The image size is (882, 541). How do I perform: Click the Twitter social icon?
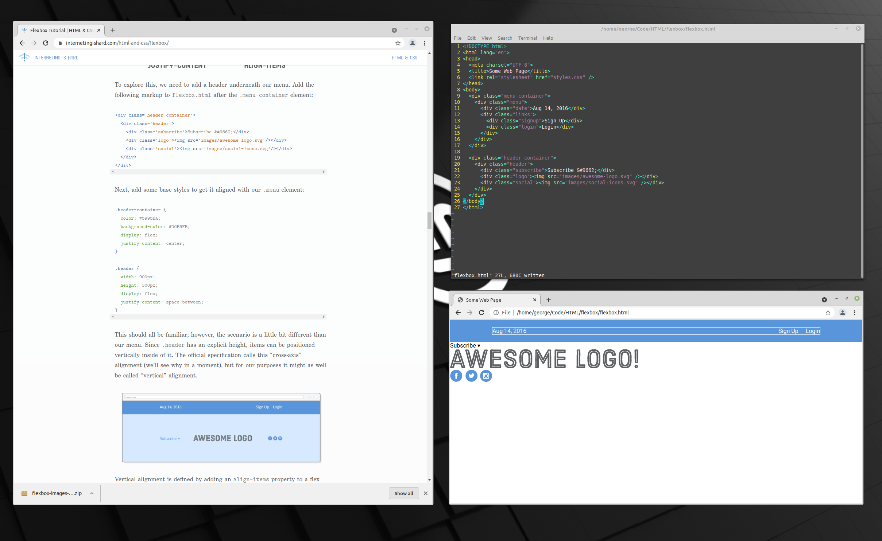(471, 376)
